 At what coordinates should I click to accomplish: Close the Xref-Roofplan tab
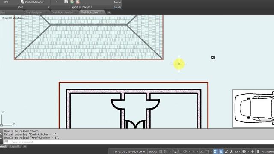tap(47, 12)
